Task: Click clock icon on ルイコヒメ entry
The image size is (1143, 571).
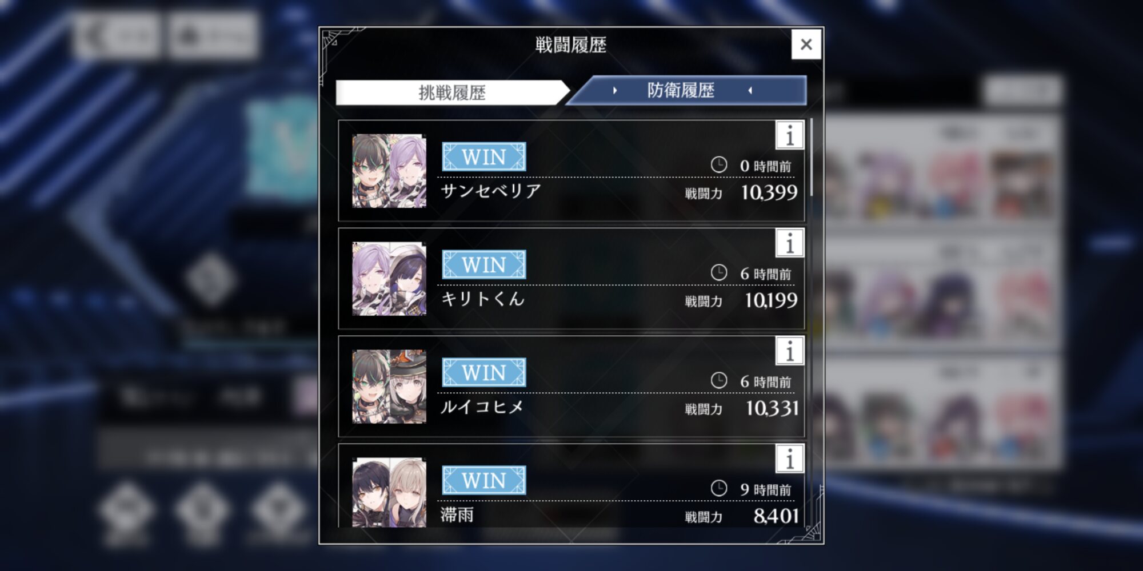Action: 719,380
